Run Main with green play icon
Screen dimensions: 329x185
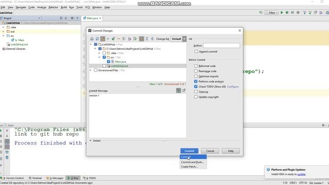tap(282, 12)
